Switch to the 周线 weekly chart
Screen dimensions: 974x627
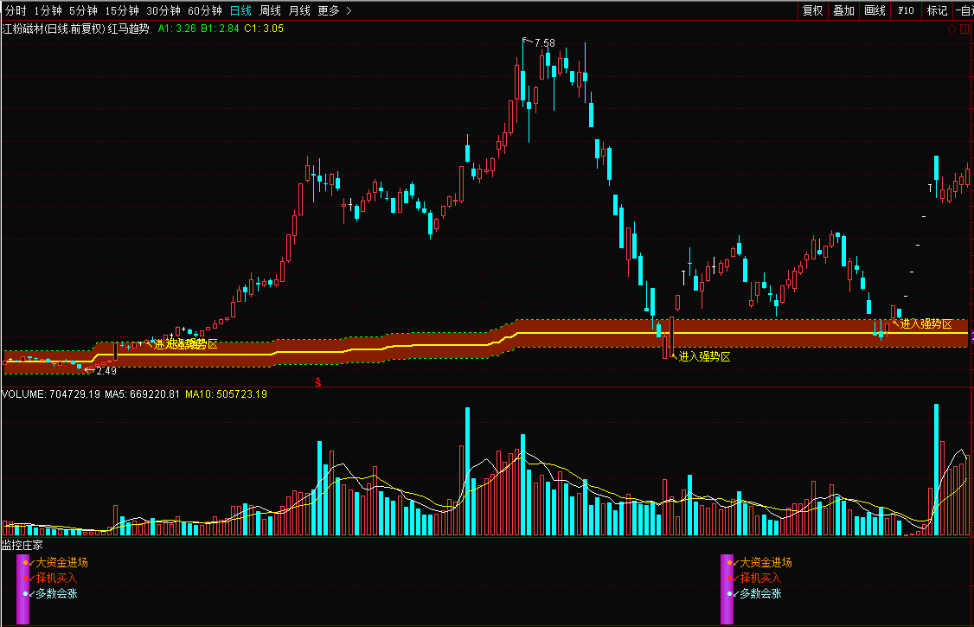(270, 10)
